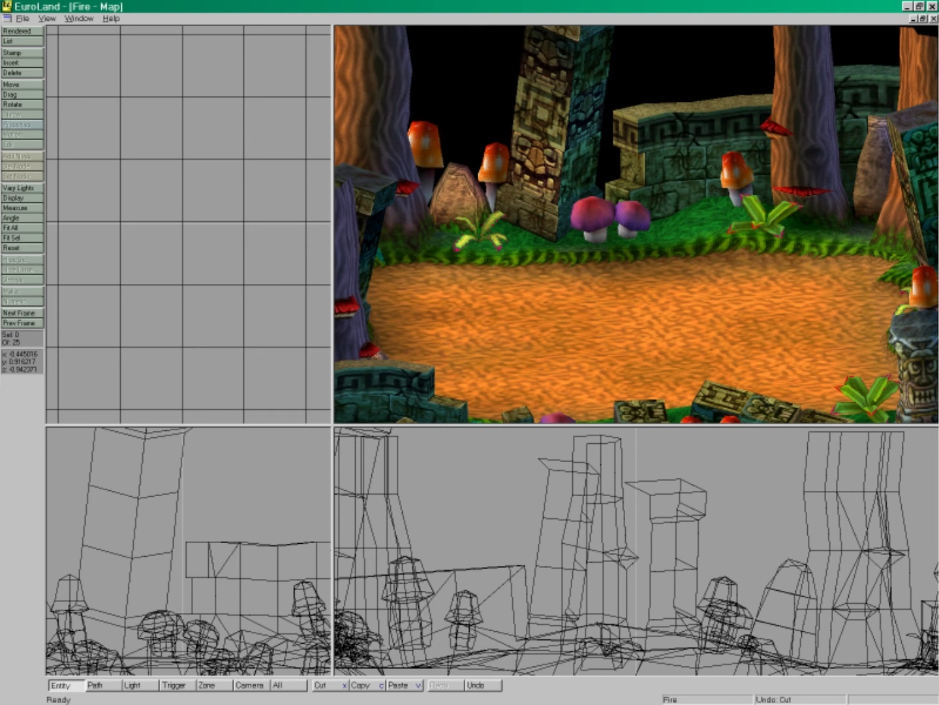Open the Window menu
This screenshot has width=939, height=705.
79,18
